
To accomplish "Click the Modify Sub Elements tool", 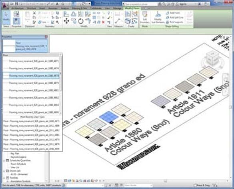I will (158, 17).
